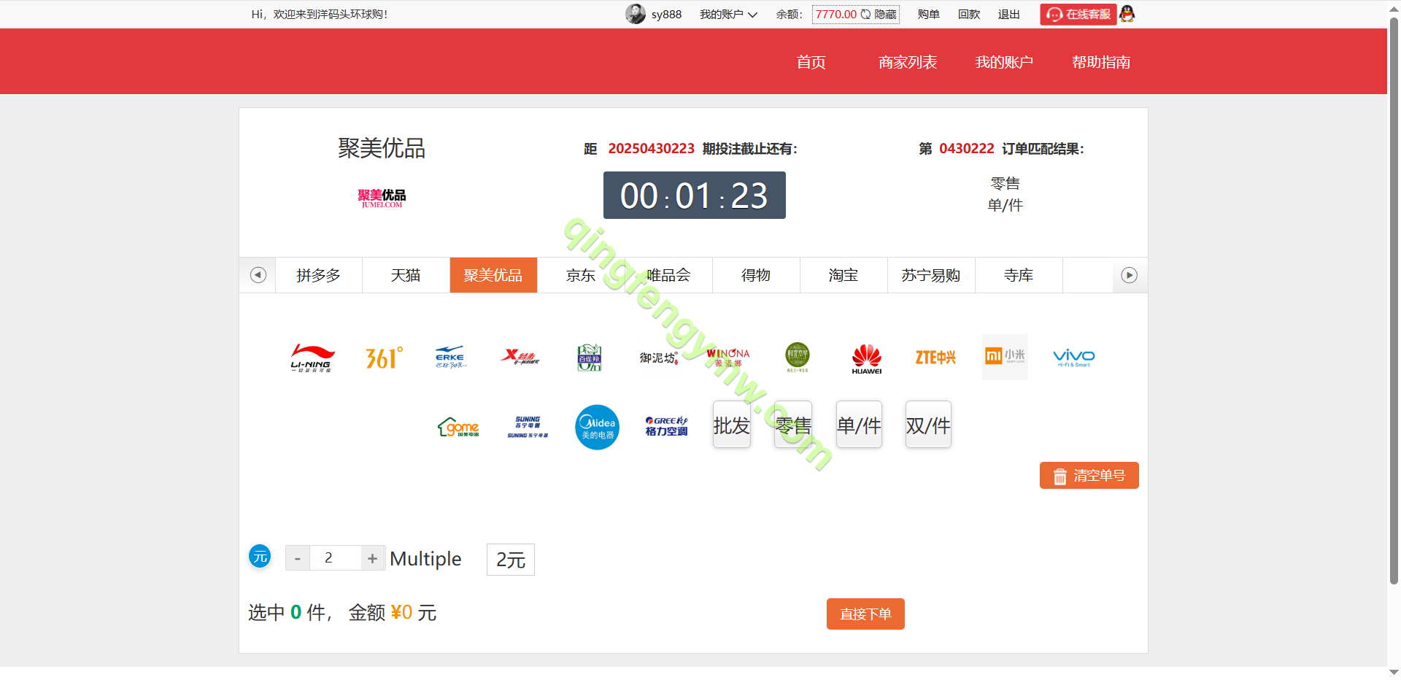This screenshot has width=1401, height=680.
Task: Increase the multiple with plus button
Action: 372,558
